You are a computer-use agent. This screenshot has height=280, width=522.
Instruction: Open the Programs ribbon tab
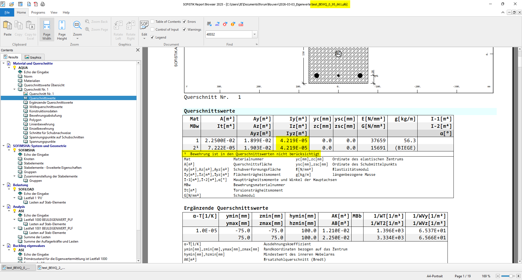coord(38,12)
